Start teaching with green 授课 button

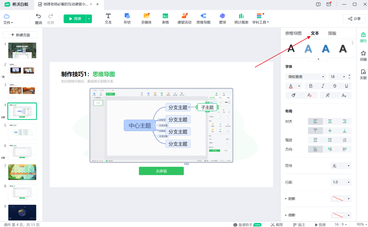[x=75, y=19]
